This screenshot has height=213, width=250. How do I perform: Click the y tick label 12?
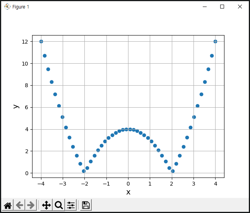pyautogui.click(x=25, y=42)
